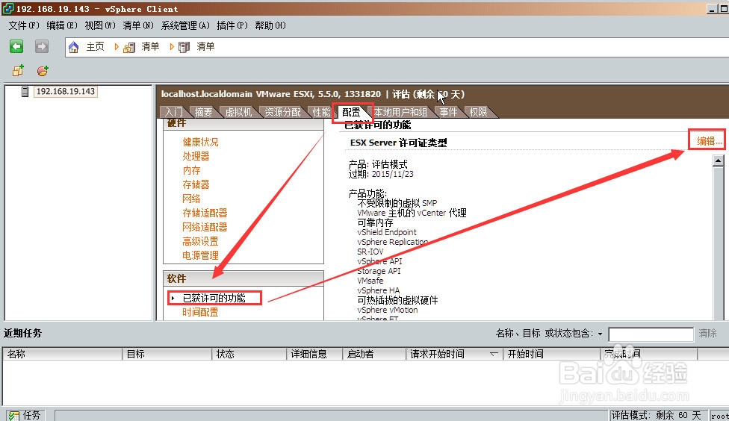Screen dimensions: 729x421
Task: Click the home icon in breadcrumb bar
Action: pyautogui.click(x=73, y=47)
